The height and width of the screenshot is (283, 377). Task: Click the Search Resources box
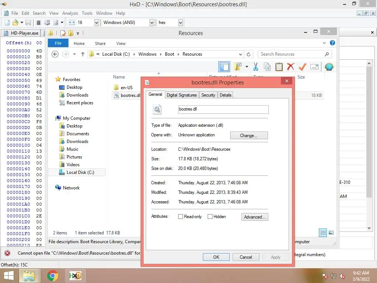(295, 54)
